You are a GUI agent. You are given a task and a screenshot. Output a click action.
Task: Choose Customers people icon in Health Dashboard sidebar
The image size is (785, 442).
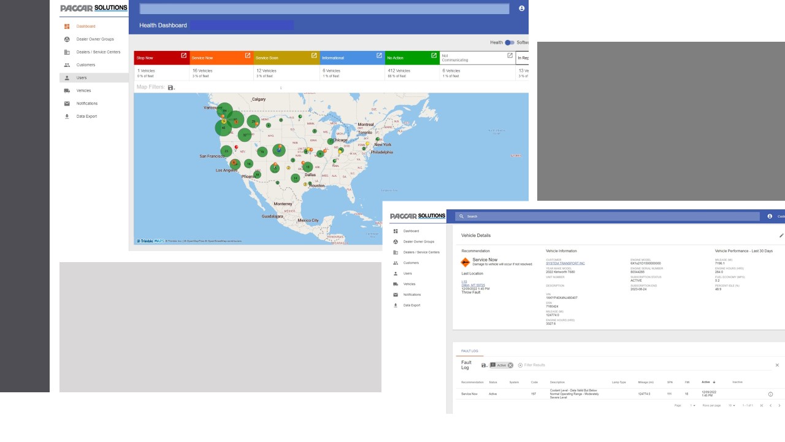(67, 65)
